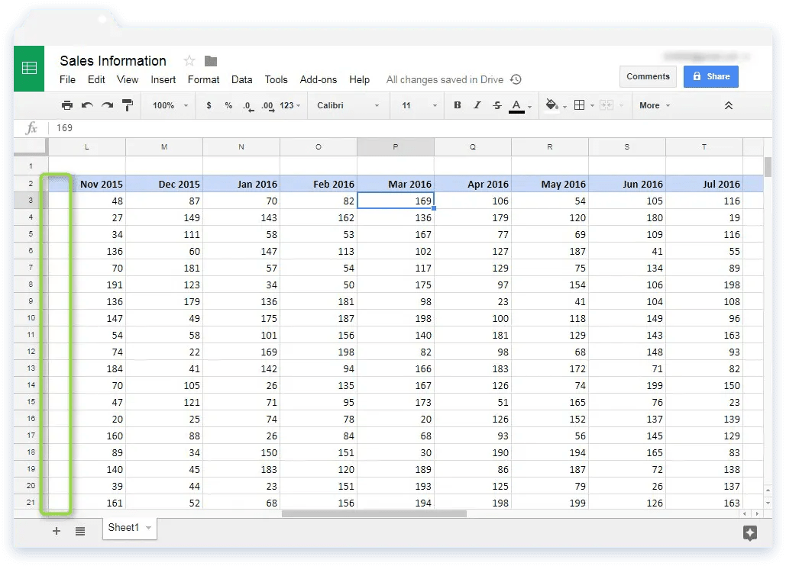Add a new sheet
This screenshot has height=566, width=786.
(57, 531)
